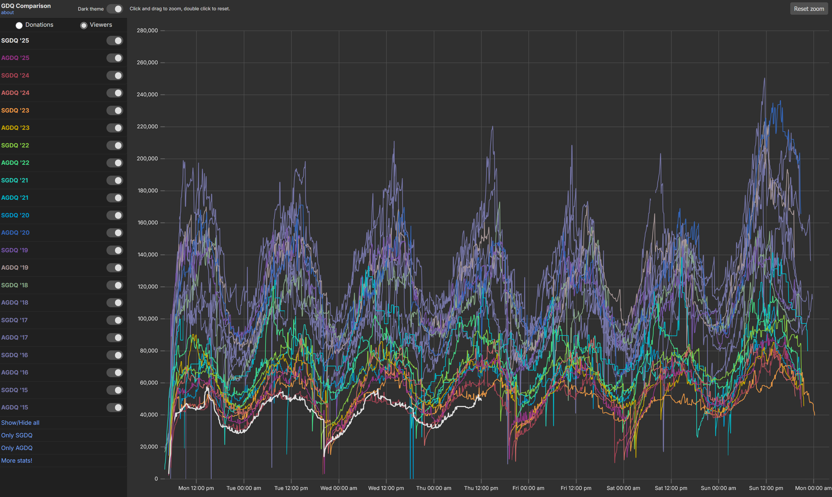Click the SGDQ '22 legend label

pos(15,145)
